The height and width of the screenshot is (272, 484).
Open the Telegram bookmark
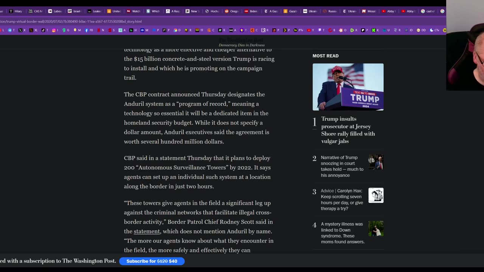pyautogui.click(x=12, y=30)
